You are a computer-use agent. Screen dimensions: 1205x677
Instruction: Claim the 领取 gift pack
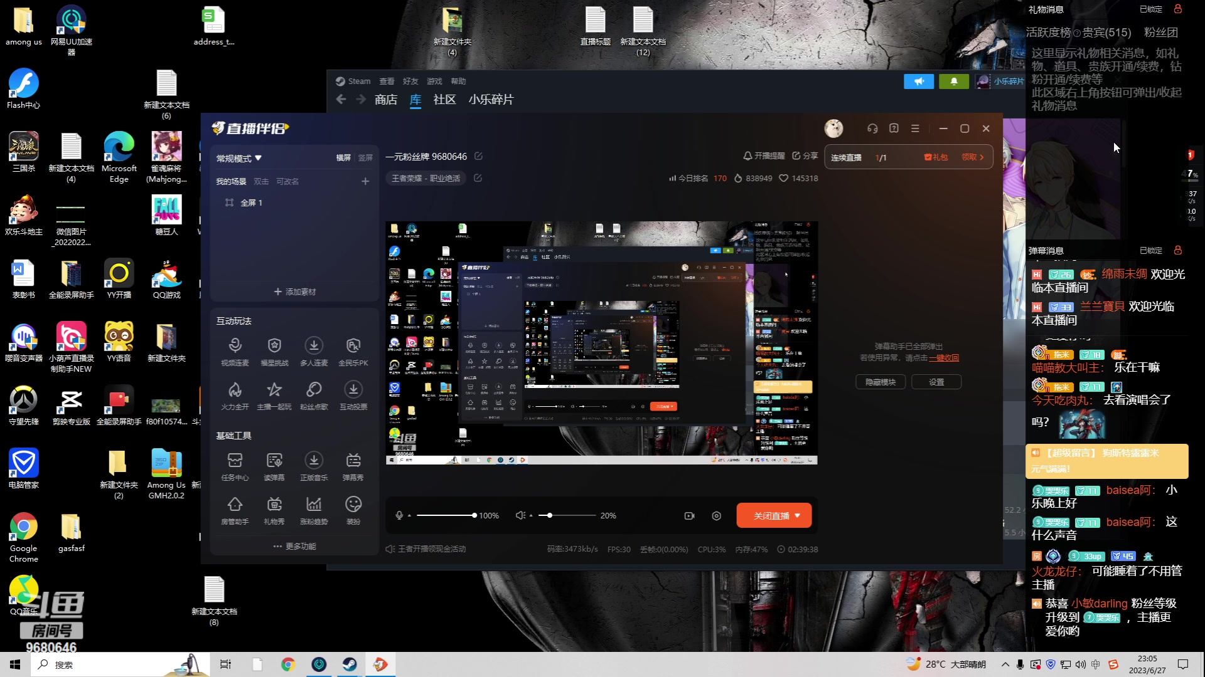click(x=972, y=157)
